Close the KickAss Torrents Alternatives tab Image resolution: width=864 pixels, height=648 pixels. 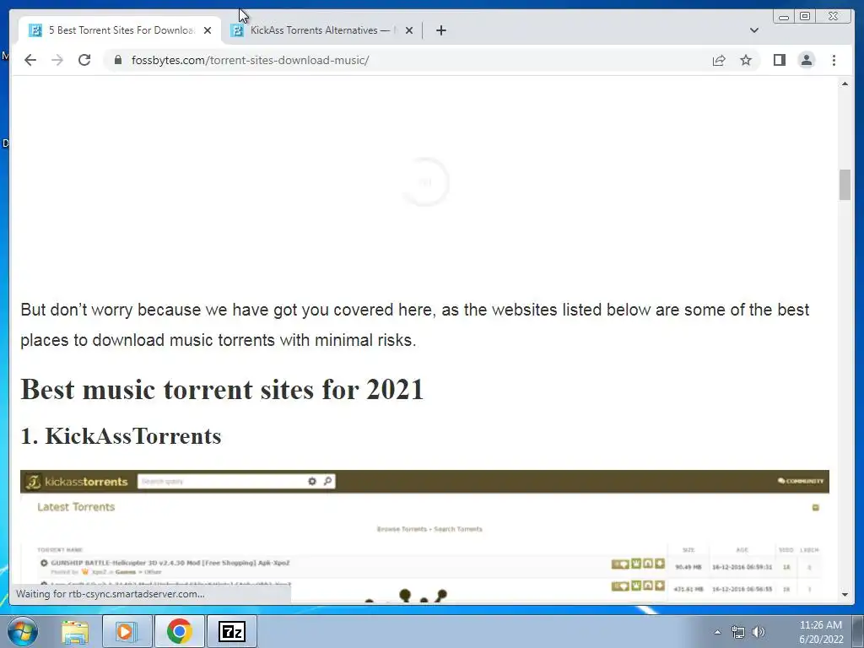coord(409,30)
